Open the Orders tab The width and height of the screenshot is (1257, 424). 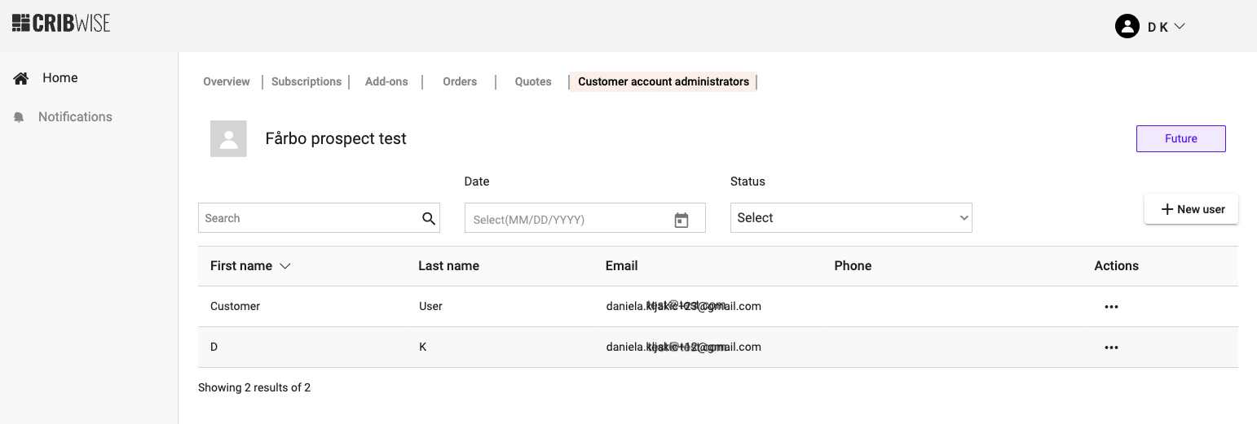pos(460,81)
